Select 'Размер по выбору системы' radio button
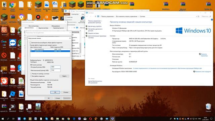Viewport: 215px width, 121px height. point(31,74)
